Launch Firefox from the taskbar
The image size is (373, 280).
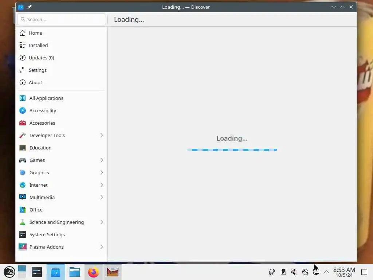(94, 272)
